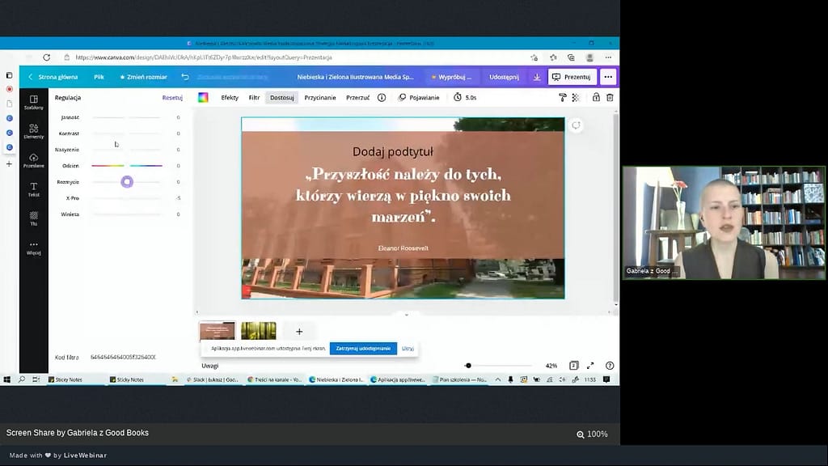828x466 pixels.
Task: Click the Gabriela z Good webcam tile
Action: (724, 222)
